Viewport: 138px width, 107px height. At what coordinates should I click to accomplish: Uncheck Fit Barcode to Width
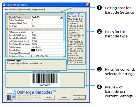tap(32, 32)
